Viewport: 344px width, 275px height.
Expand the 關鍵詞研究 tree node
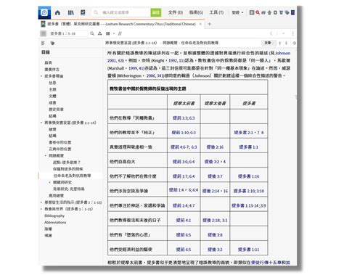point(50,182)
